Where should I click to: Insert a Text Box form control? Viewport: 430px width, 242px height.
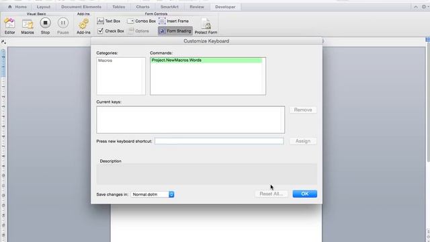109,21
